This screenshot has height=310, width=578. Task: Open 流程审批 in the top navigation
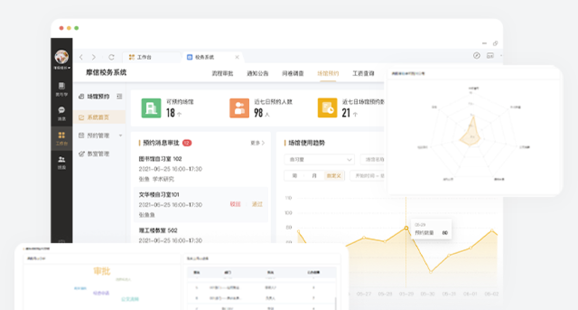pos(222,74)
